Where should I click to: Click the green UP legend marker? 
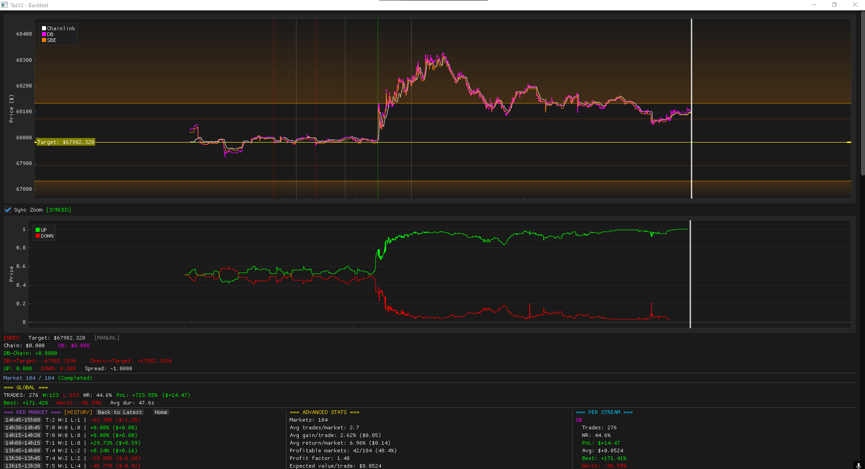37,230
